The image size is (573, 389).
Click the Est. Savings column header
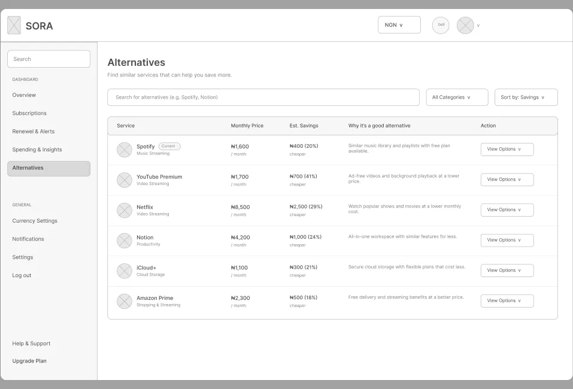tap(304, 126)
